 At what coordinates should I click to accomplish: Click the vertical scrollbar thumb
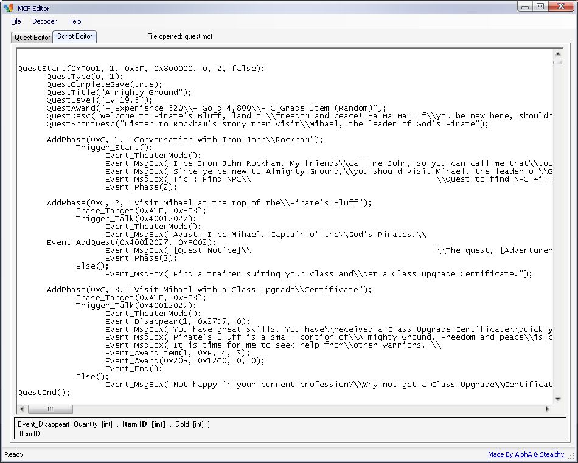click(x=557, y=63)
